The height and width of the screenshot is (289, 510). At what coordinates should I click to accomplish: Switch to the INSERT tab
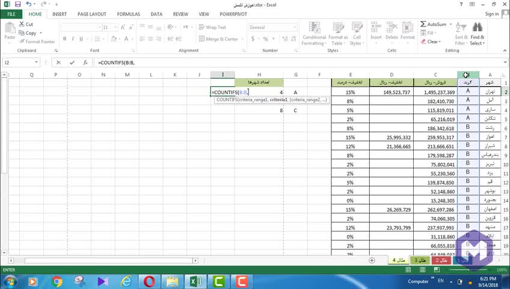click(x=60, y=14)
